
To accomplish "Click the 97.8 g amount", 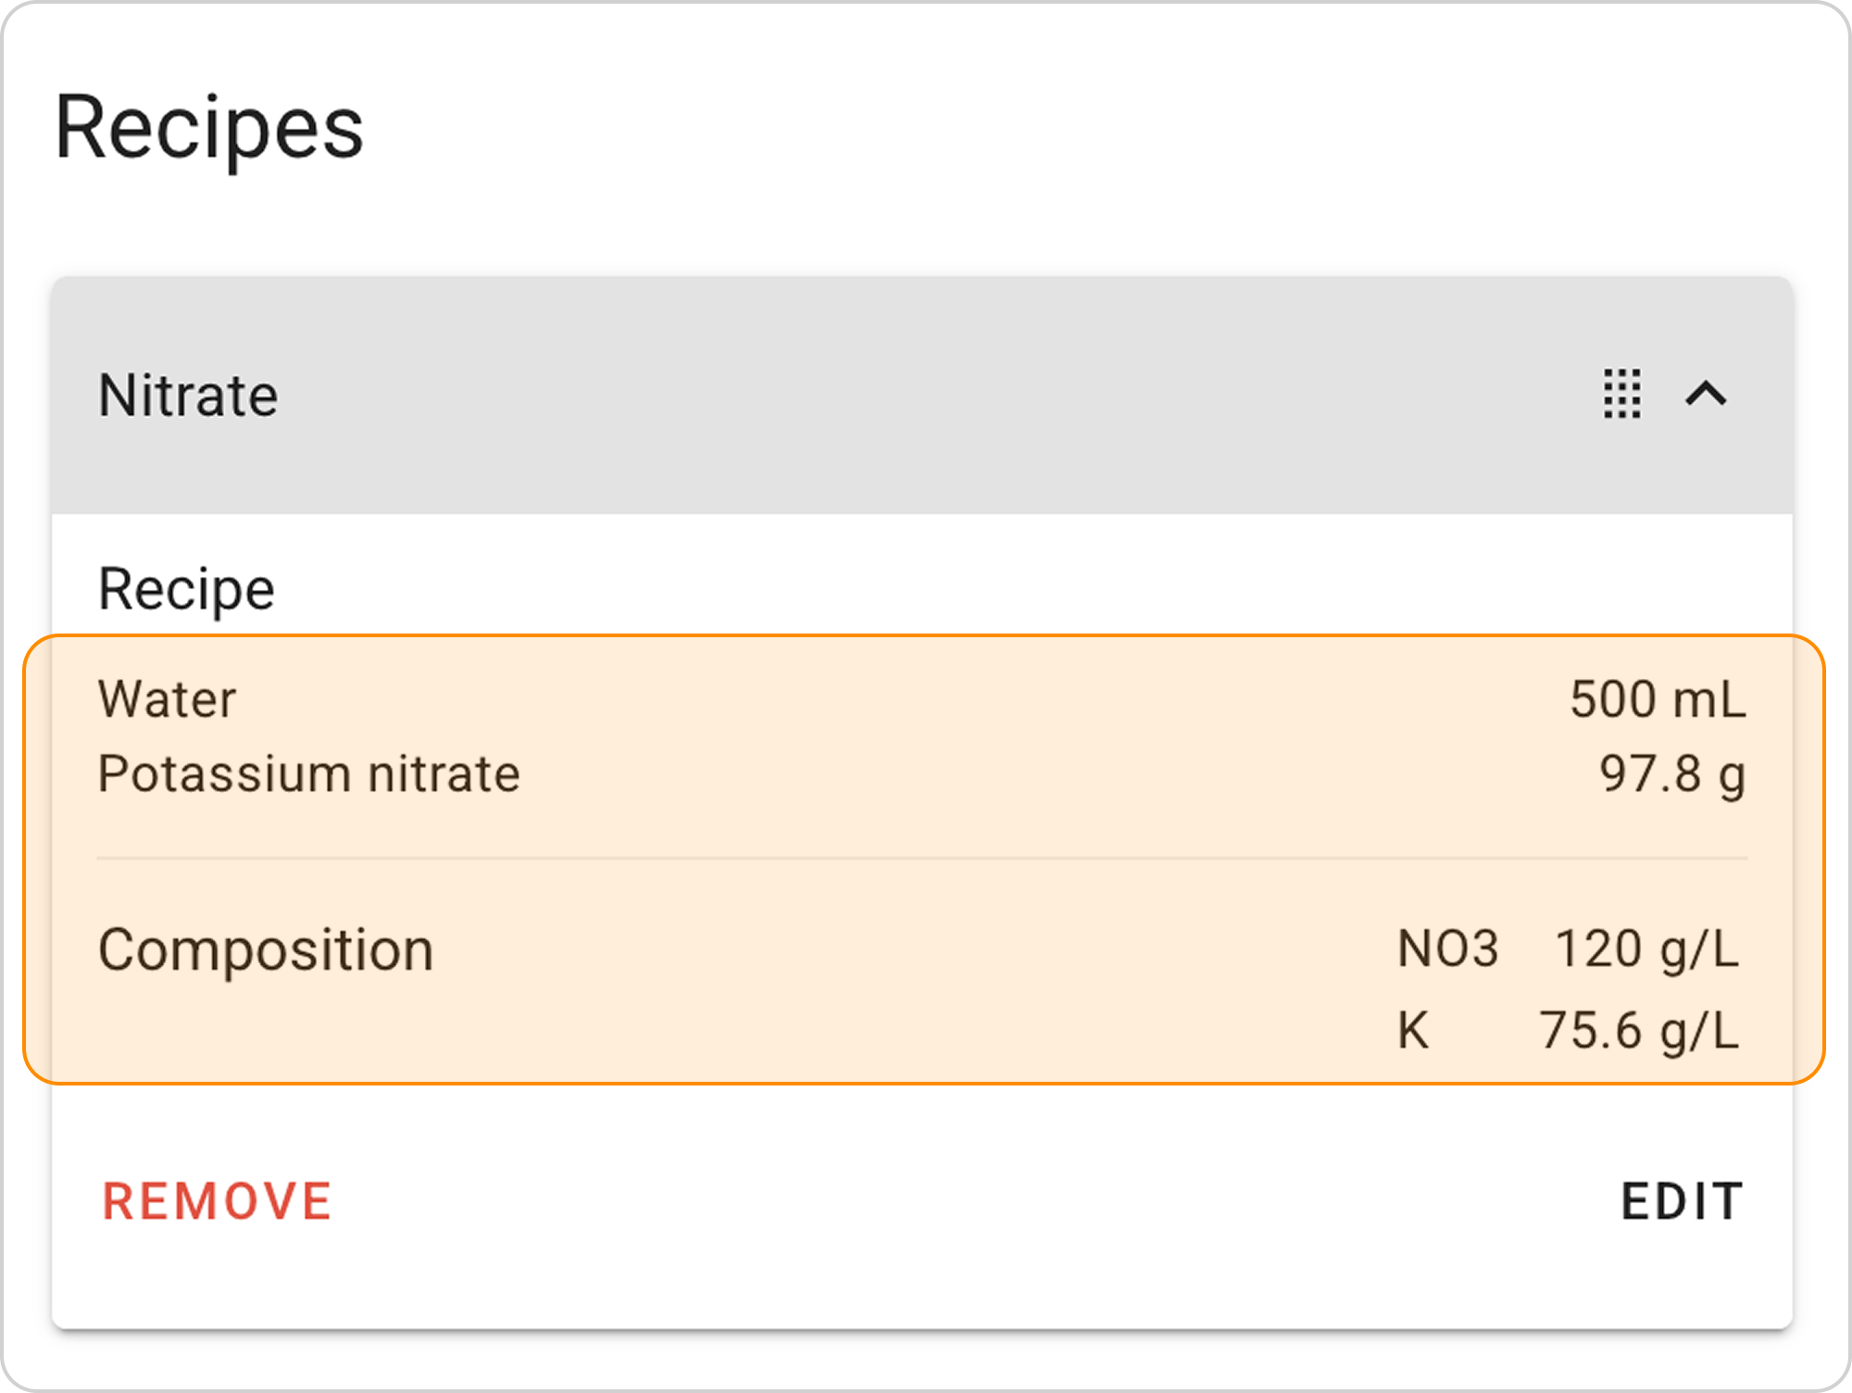I will click(1671, 774).
